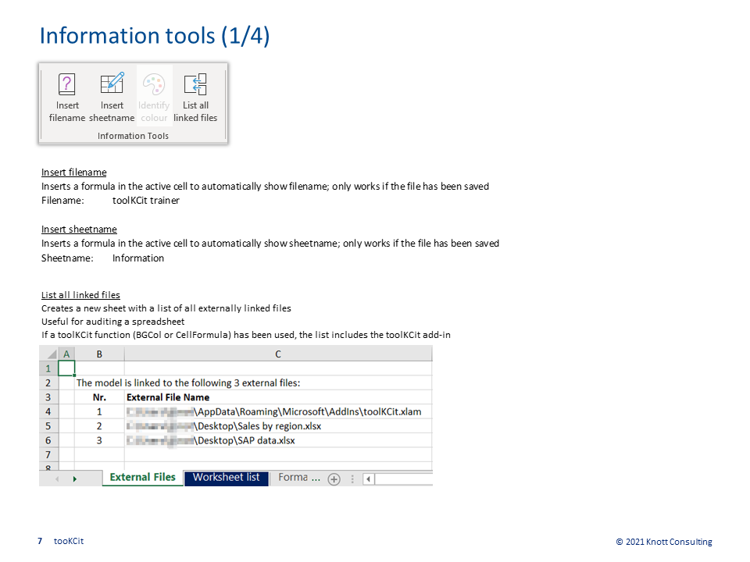Open the Worksheet list sheet tab
Viewport: 750px width, 562px height.
tap(226, 478)
